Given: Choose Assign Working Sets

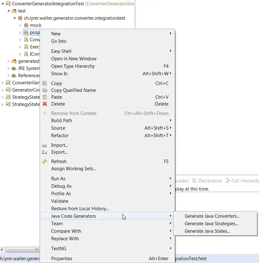Looking at the screenshot, I should click(108, 169).
